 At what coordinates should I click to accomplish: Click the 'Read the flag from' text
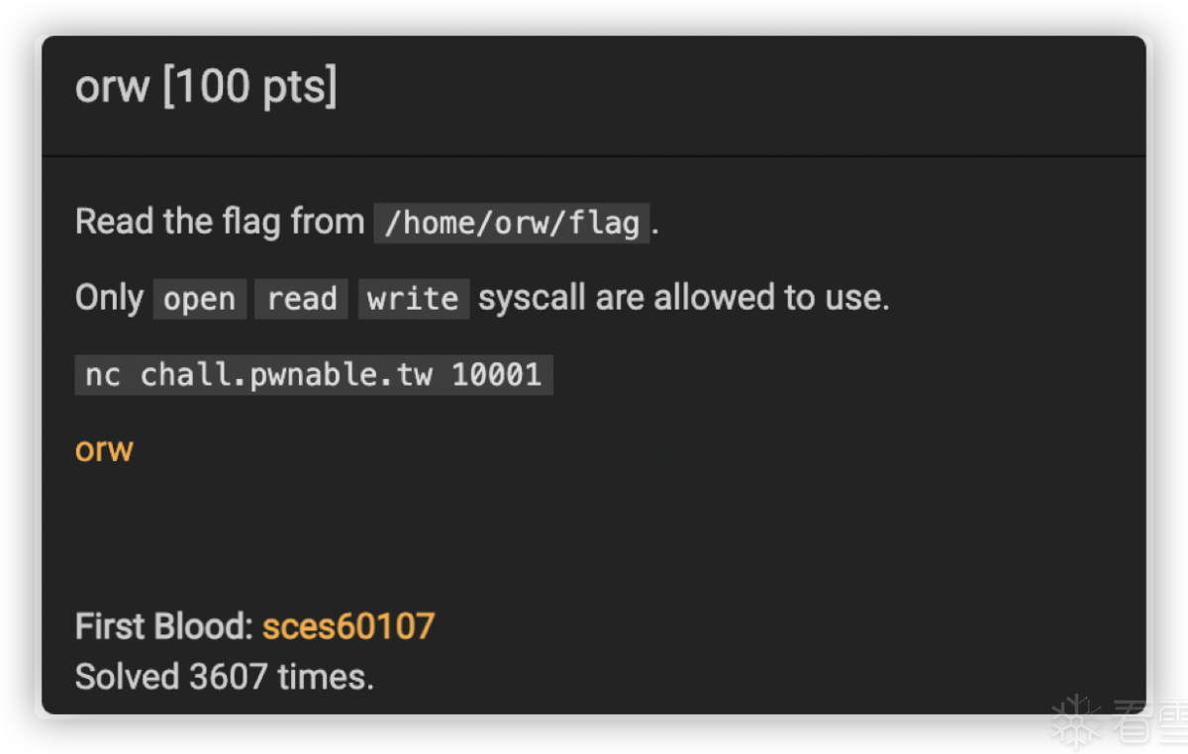[220, 222]
